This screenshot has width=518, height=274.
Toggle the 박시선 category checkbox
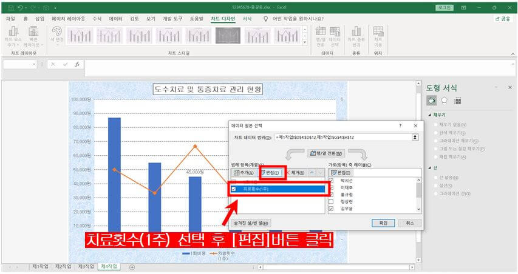332,181
